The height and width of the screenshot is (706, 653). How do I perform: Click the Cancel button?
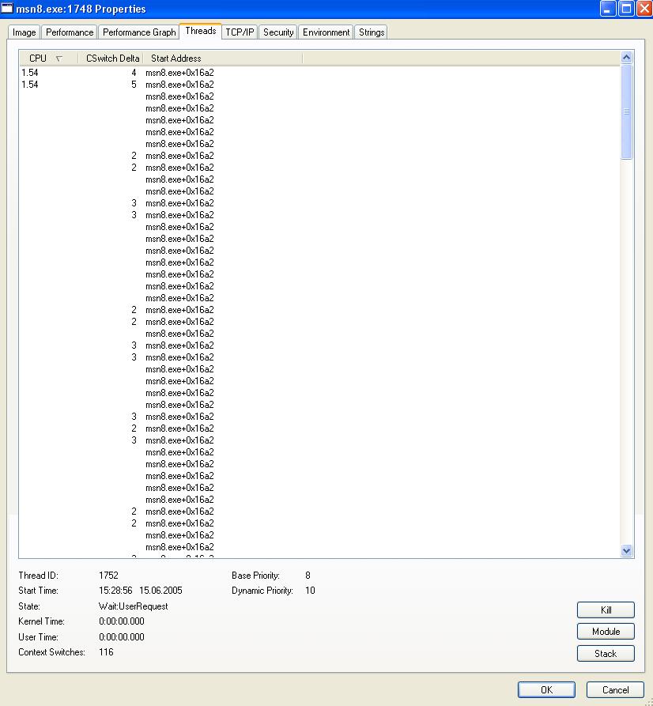tap(615, 689)
